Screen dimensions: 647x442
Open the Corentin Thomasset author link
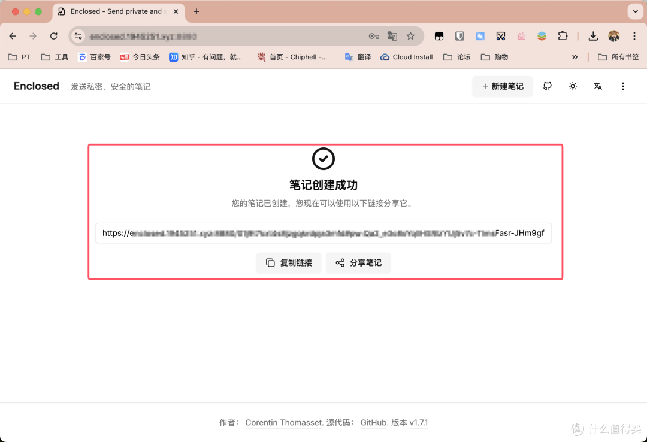tap(283, 423)
